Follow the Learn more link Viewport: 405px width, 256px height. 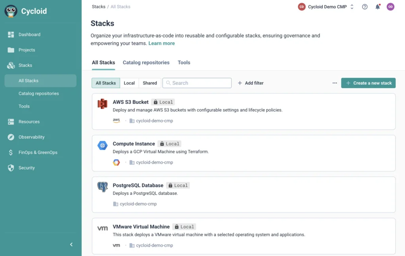pos(161,43)
